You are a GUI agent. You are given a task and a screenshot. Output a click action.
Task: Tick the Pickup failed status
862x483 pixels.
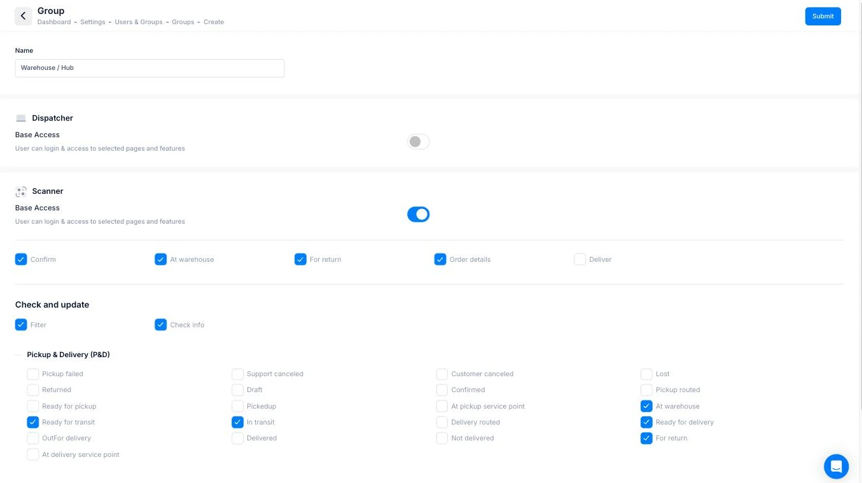32,374
